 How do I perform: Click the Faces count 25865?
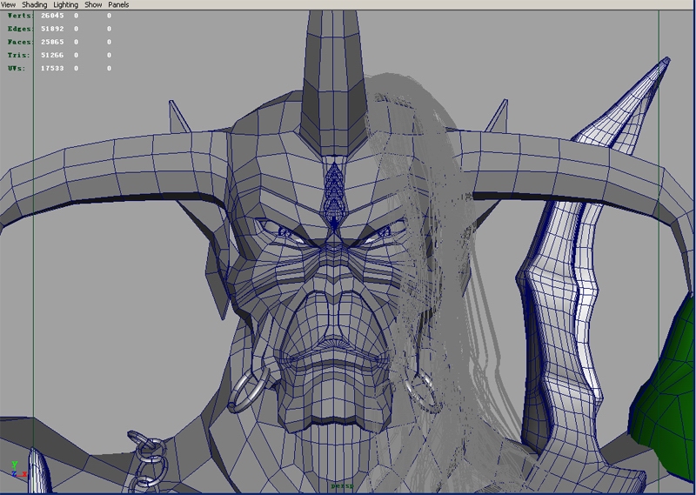pyautogui.click(x=52, y=42)
